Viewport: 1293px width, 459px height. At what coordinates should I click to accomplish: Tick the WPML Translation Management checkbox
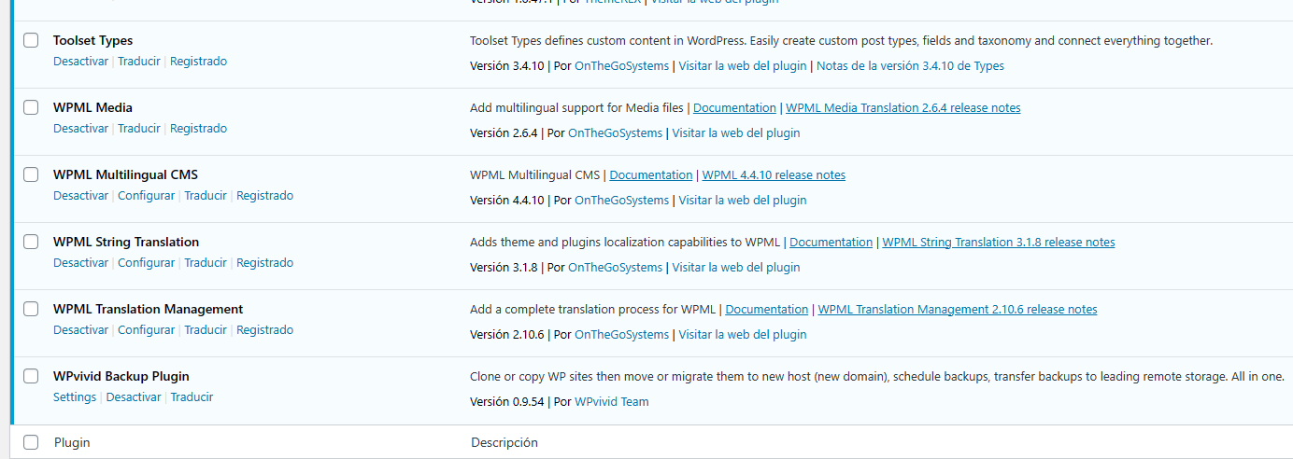(31, 309)
